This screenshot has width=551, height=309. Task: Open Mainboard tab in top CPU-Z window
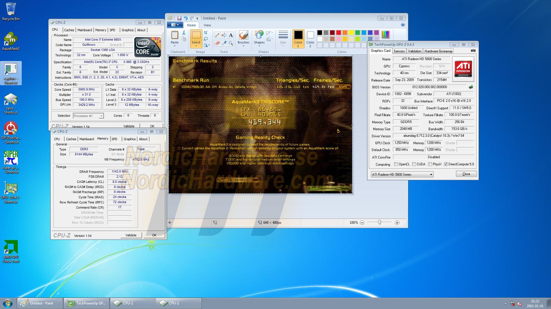tap(85, 30)
